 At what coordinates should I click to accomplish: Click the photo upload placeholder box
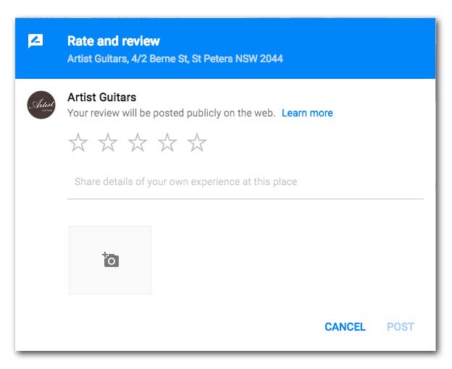coord(110,260)
